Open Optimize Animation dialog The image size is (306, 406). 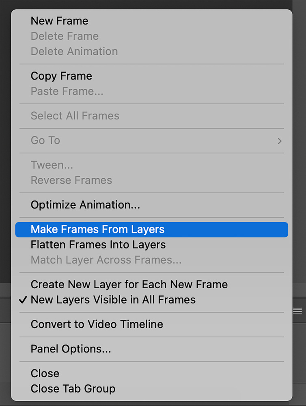point(152,205)
